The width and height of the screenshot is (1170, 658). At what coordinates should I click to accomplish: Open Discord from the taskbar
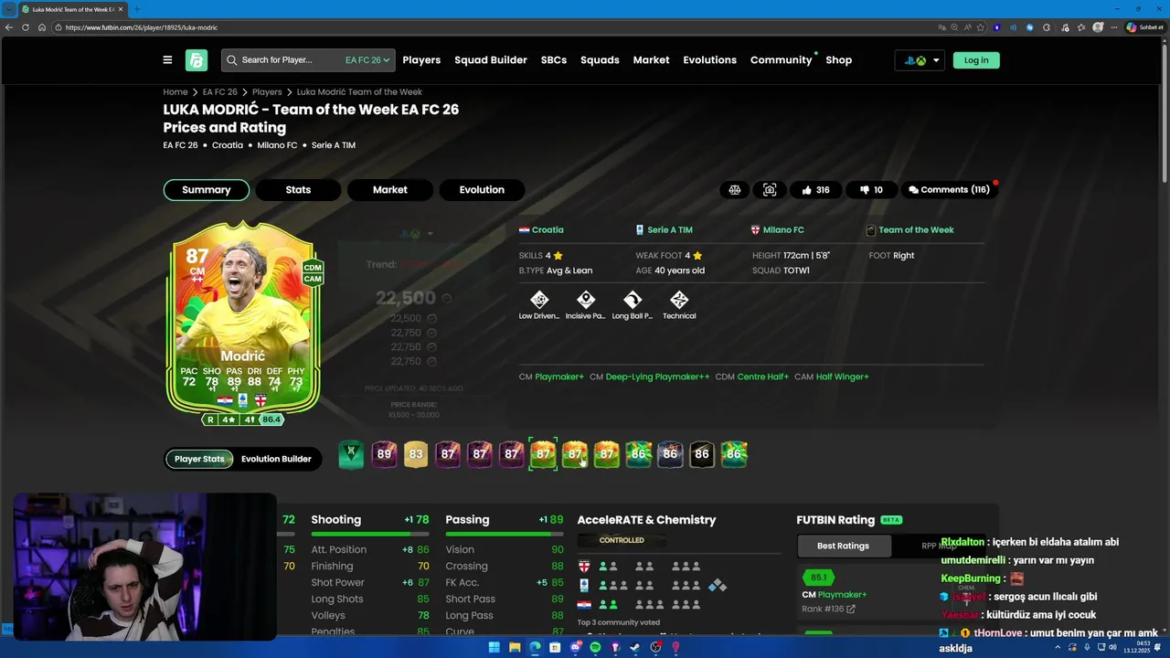click(x=575, y=647)
